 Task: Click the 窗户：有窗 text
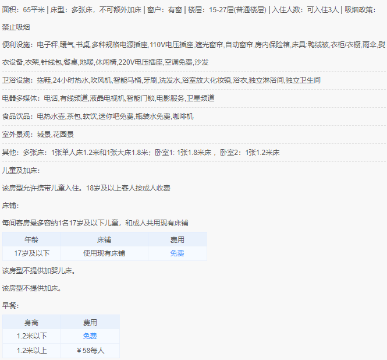point(164,10)
